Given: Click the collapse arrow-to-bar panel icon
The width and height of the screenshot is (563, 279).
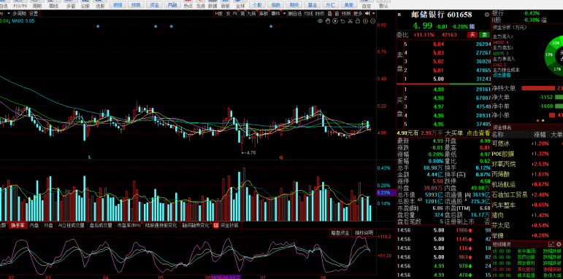Looking at the screenshot, I should tap(367, 13).
